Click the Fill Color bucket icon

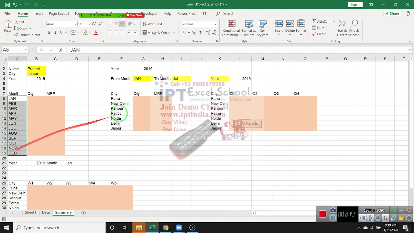[85, 33]
